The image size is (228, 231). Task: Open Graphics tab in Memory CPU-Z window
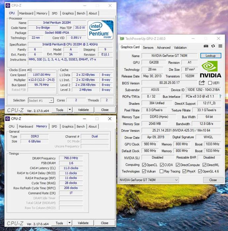tap(67, 126)
